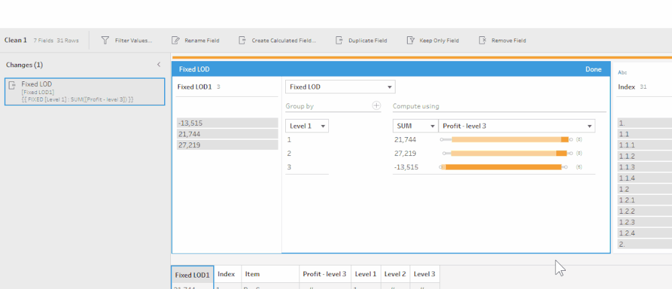Click group value 3 under Level 1
This screenshot has width=672, height=289.
click(289, 167)
